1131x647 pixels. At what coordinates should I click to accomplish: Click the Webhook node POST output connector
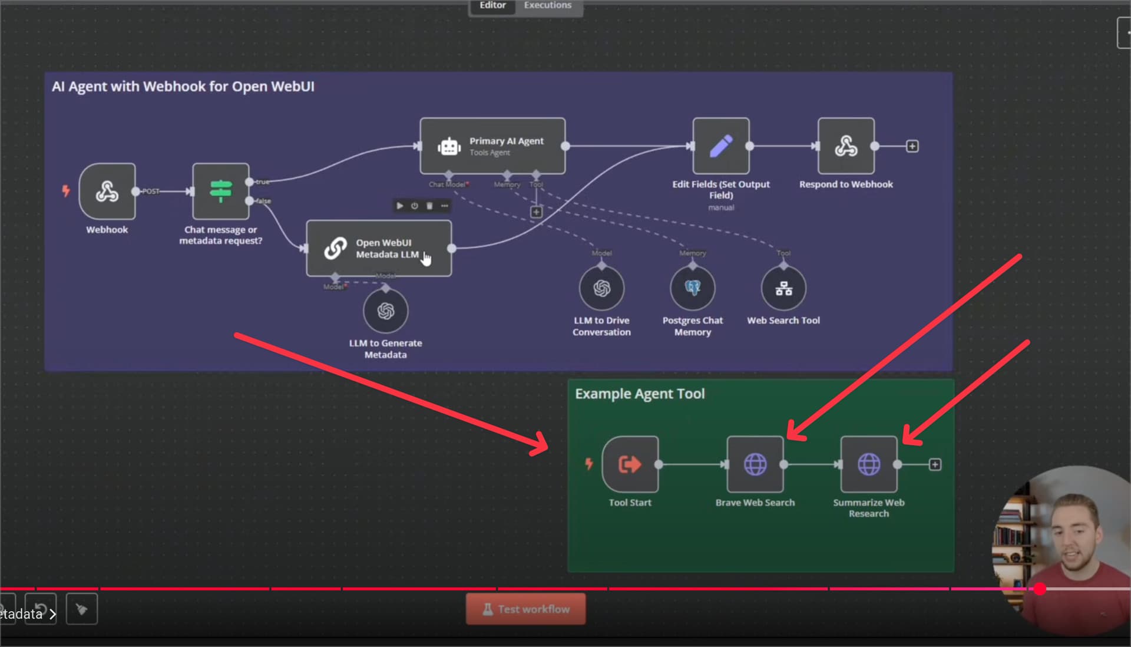(x=136, y=192)
